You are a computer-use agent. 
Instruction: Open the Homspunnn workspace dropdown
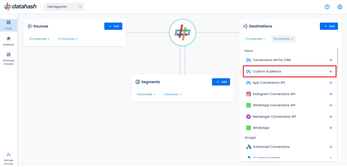64,7
